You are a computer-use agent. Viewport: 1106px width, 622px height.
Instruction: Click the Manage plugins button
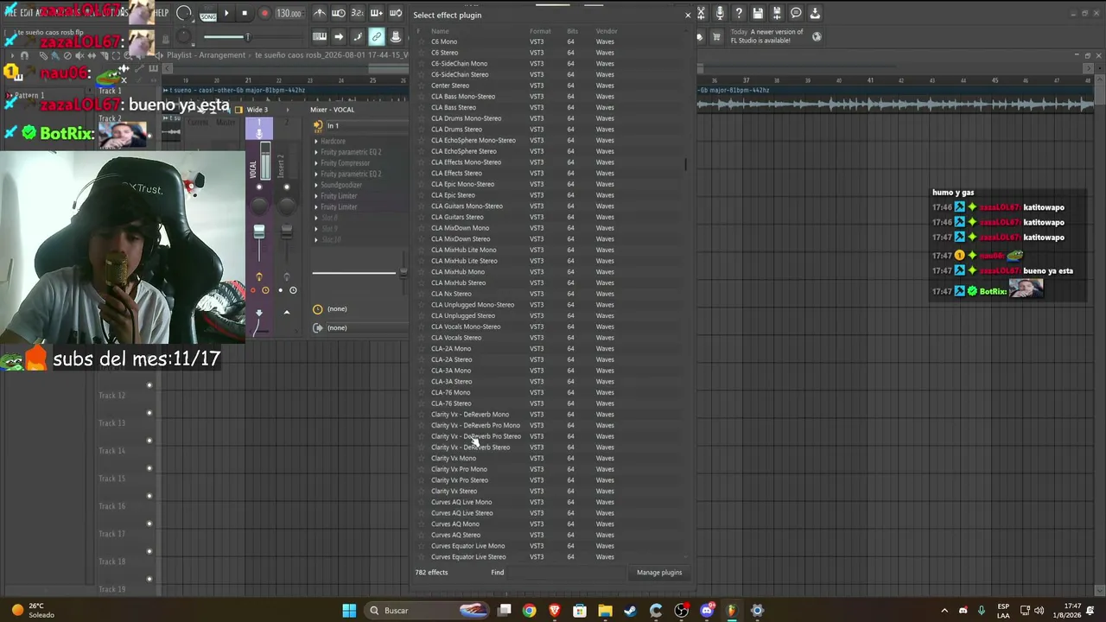[x=659, y=572]
